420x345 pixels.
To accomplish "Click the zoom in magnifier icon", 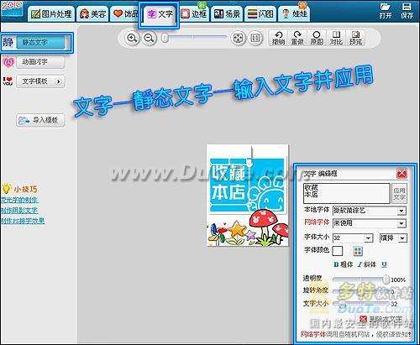I will (132, 38).
